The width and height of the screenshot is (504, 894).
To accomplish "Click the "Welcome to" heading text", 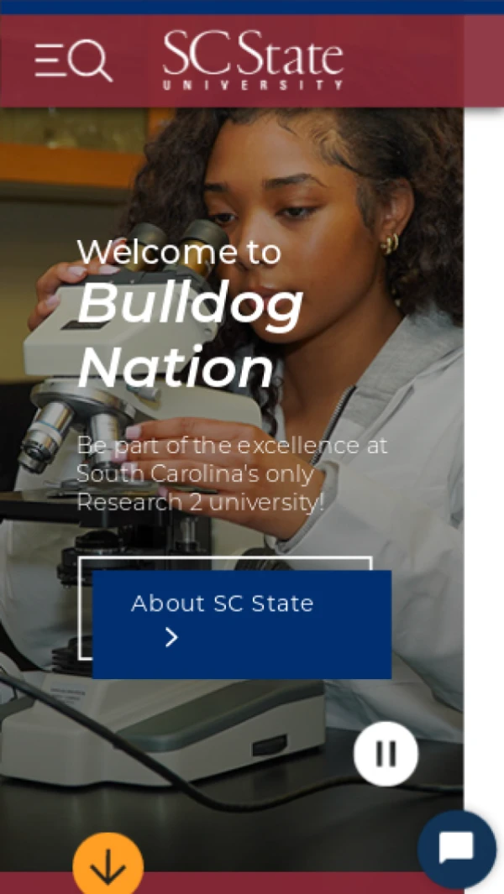I will point(179,251).
